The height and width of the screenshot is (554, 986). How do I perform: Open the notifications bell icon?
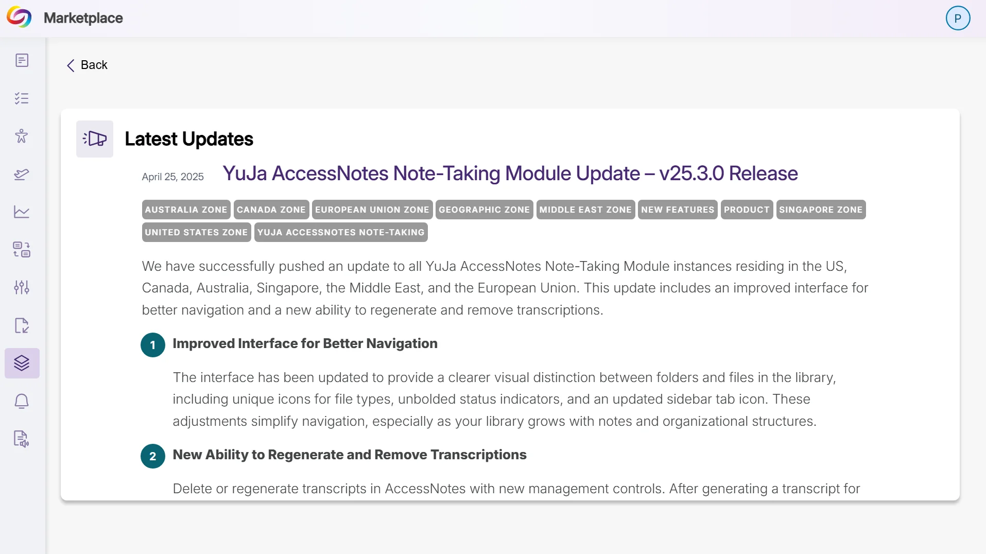tap(22, 401)
